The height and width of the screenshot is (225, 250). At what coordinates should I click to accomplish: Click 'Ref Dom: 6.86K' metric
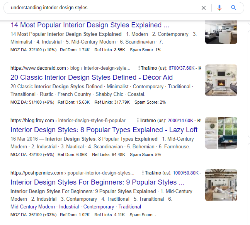click(73, 154)
